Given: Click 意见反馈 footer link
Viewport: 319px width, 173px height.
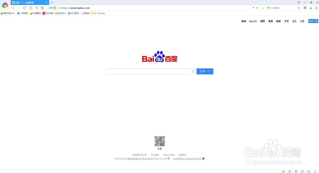Looking at the screenshot, I should 146,159.
